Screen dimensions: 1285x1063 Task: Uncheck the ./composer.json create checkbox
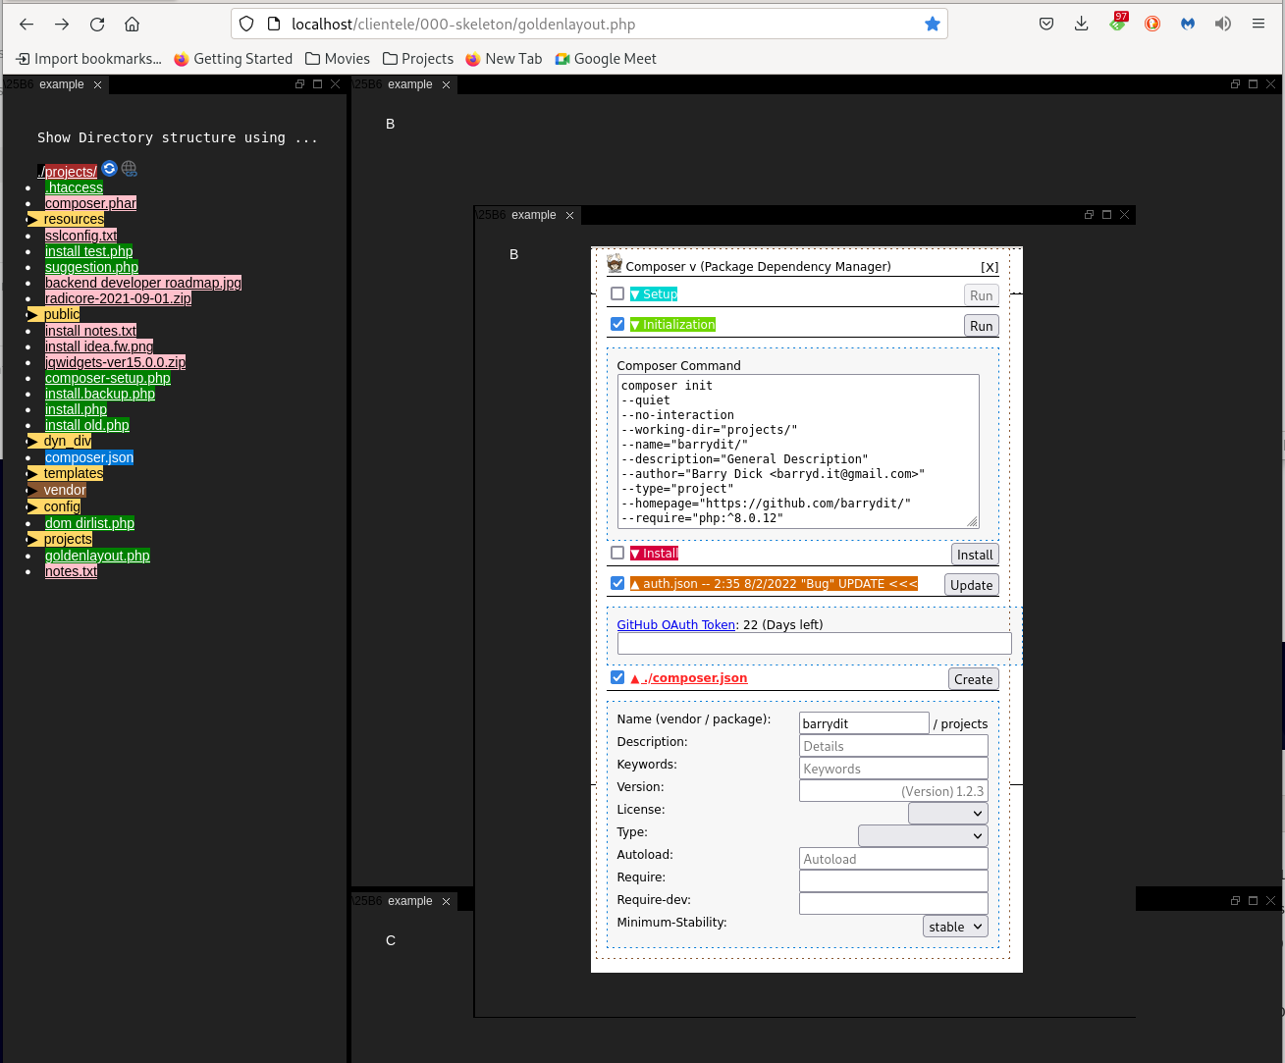coord(617,677)
